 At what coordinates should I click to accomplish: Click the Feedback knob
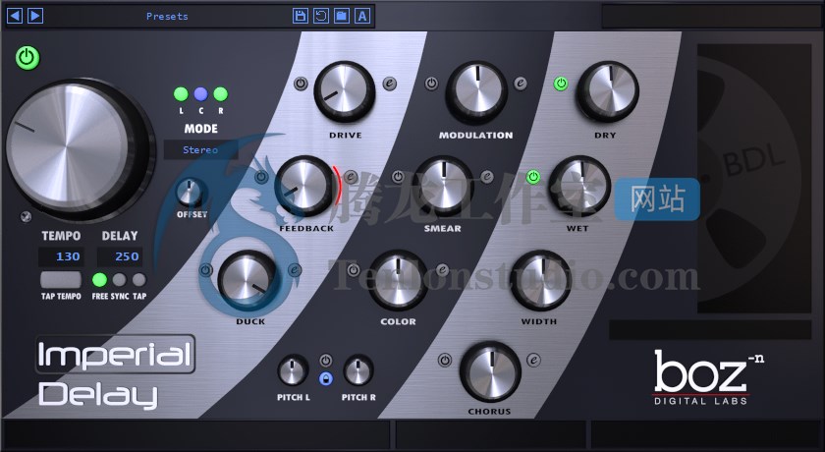pos(305,185)
